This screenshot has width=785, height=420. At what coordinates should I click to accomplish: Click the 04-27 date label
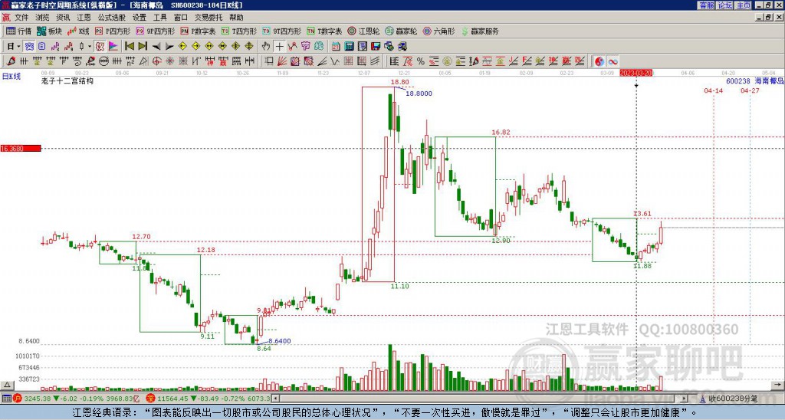(750, 90)
